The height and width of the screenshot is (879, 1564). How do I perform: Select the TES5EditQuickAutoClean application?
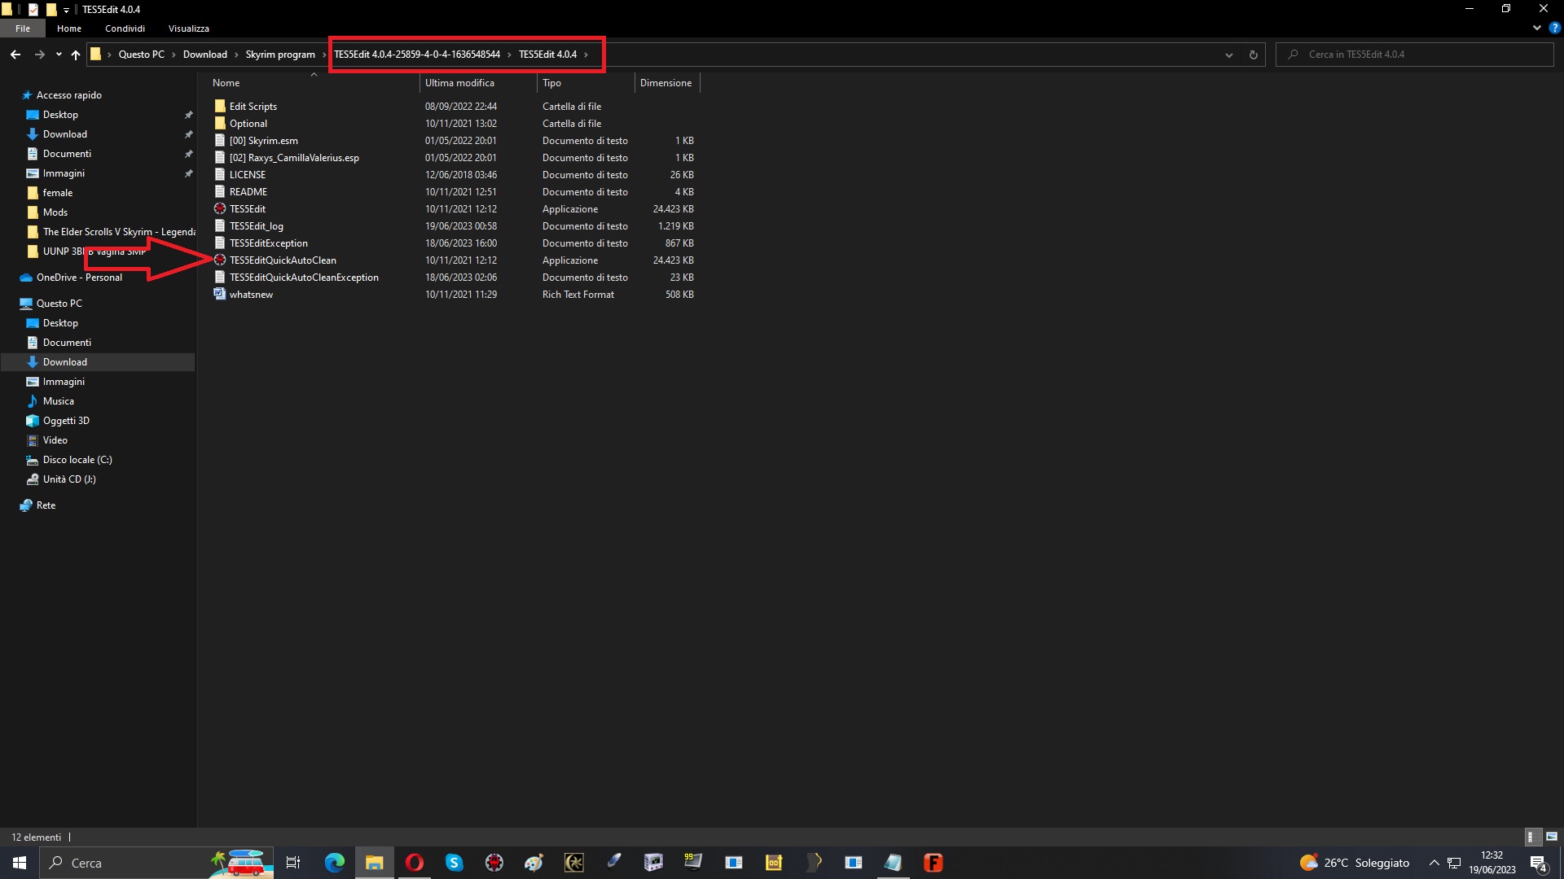pos(283,260)
